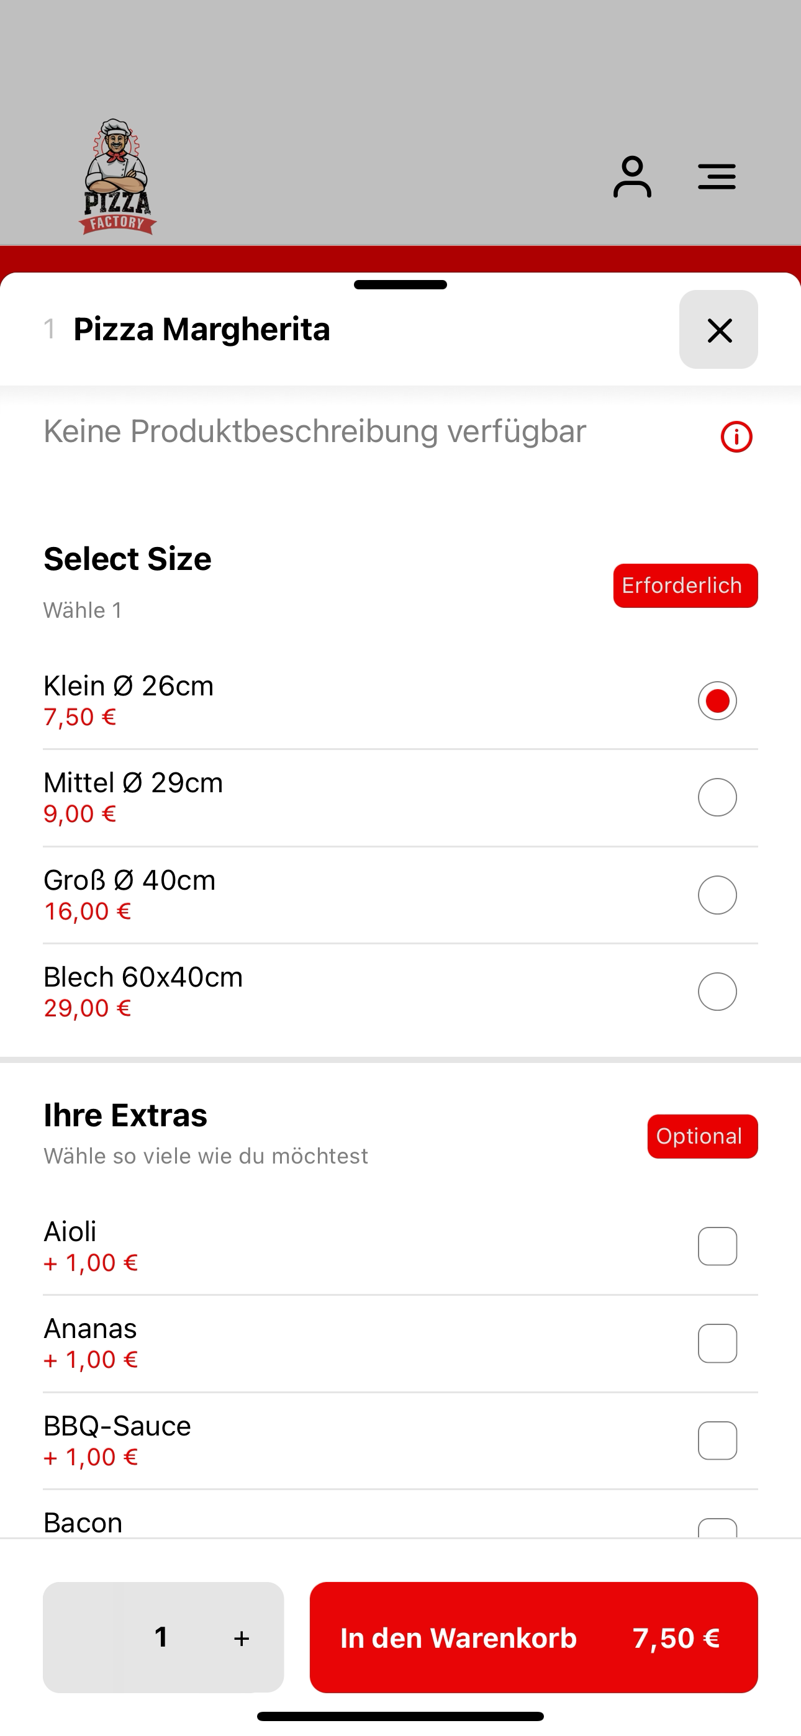This screenshot has height=1736, width=801.
Task: Check the Bacon extra option
Action: point(717,1527)
